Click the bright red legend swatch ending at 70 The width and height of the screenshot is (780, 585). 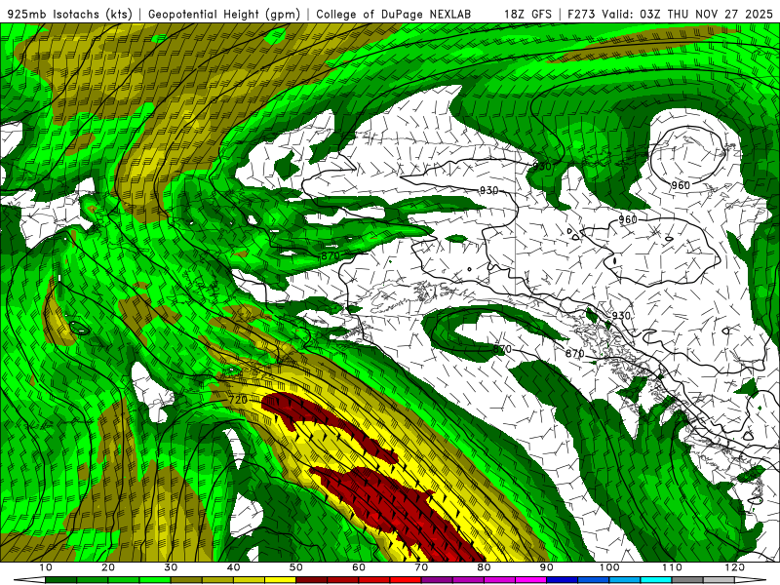[406, 580]
